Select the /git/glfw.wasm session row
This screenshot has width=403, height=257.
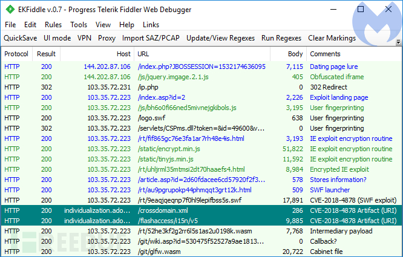(201, 252)
